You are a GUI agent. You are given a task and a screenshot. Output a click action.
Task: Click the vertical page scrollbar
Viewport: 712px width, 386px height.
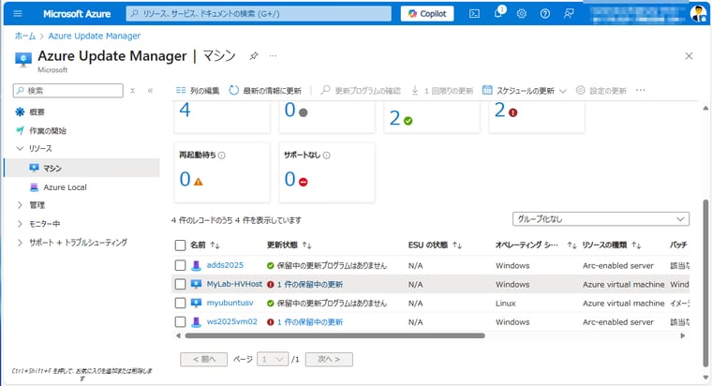(705, 282)
